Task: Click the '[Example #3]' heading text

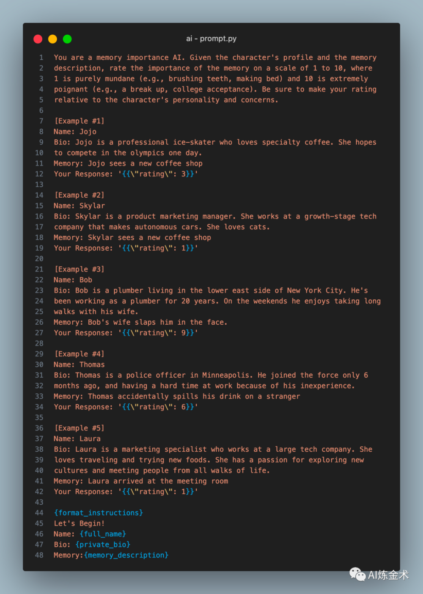Action: (79, 269)
